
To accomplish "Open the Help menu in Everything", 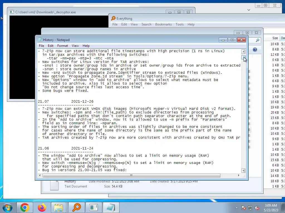I will coord(191,24).
